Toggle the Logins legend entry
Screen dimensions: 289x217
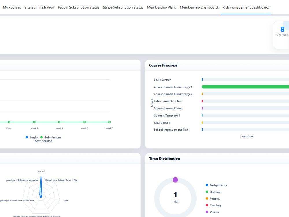point(32,137)
